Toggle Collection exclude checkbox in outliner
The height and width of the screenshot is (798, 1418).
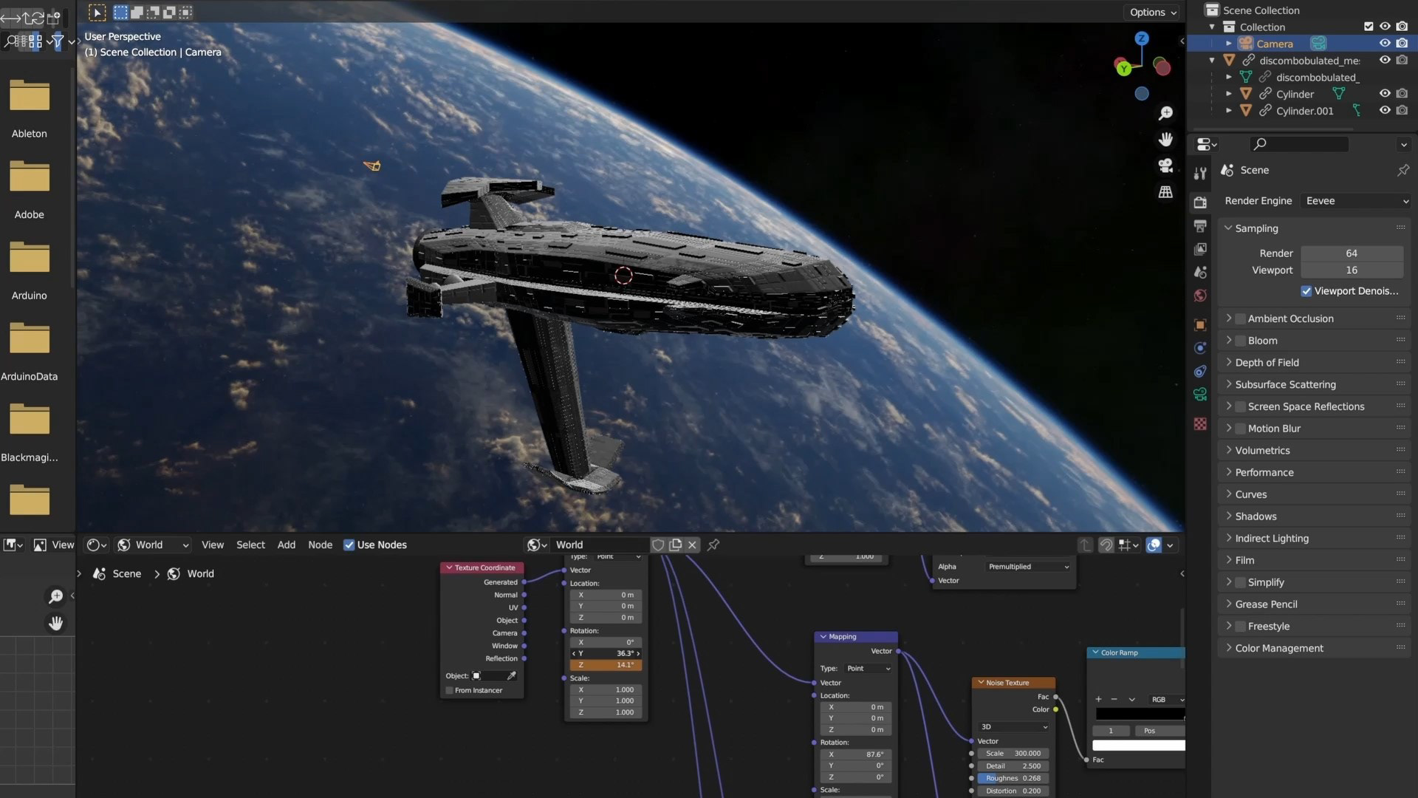(1369, 27)
